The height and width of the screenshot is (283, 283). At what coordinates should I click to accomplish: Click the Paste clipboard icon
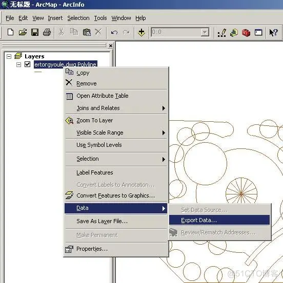pyautogui.click(x=87, y=32)
